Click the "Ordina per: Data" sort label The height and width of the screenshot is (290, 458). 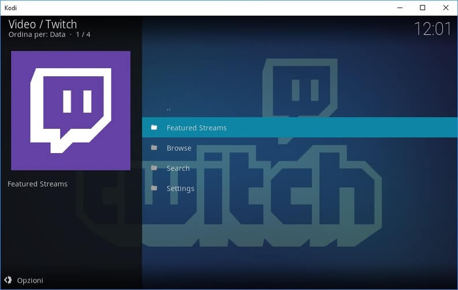click(37, 35)
